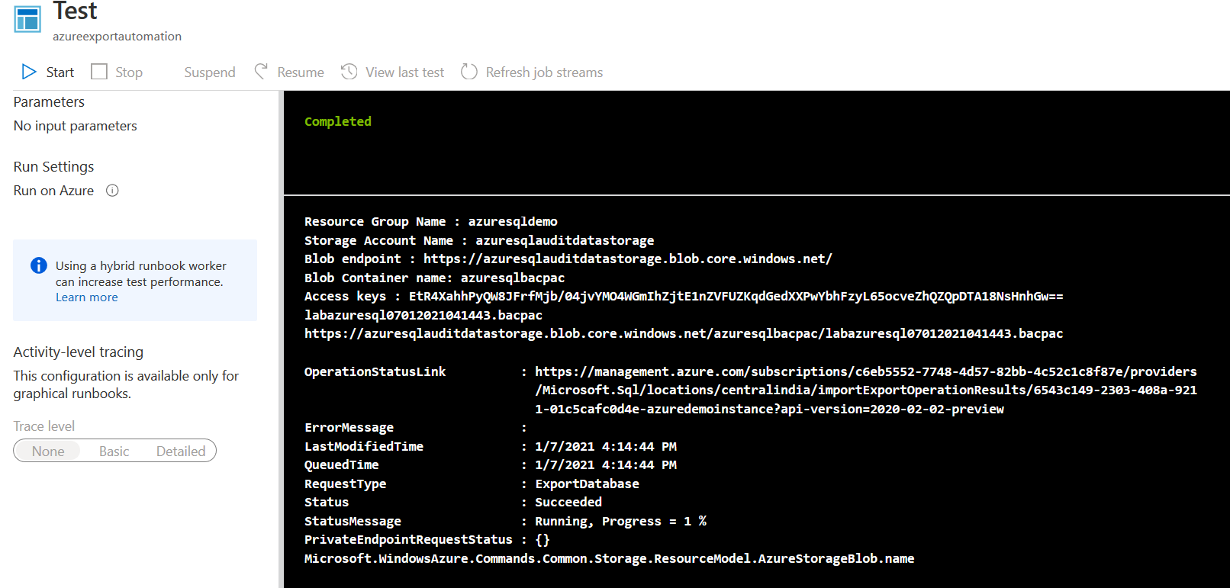Click the OperationStatusLink URL in output
This screenshot has width=1230, height=588.
pyautogui.click(x=865, y=390)
